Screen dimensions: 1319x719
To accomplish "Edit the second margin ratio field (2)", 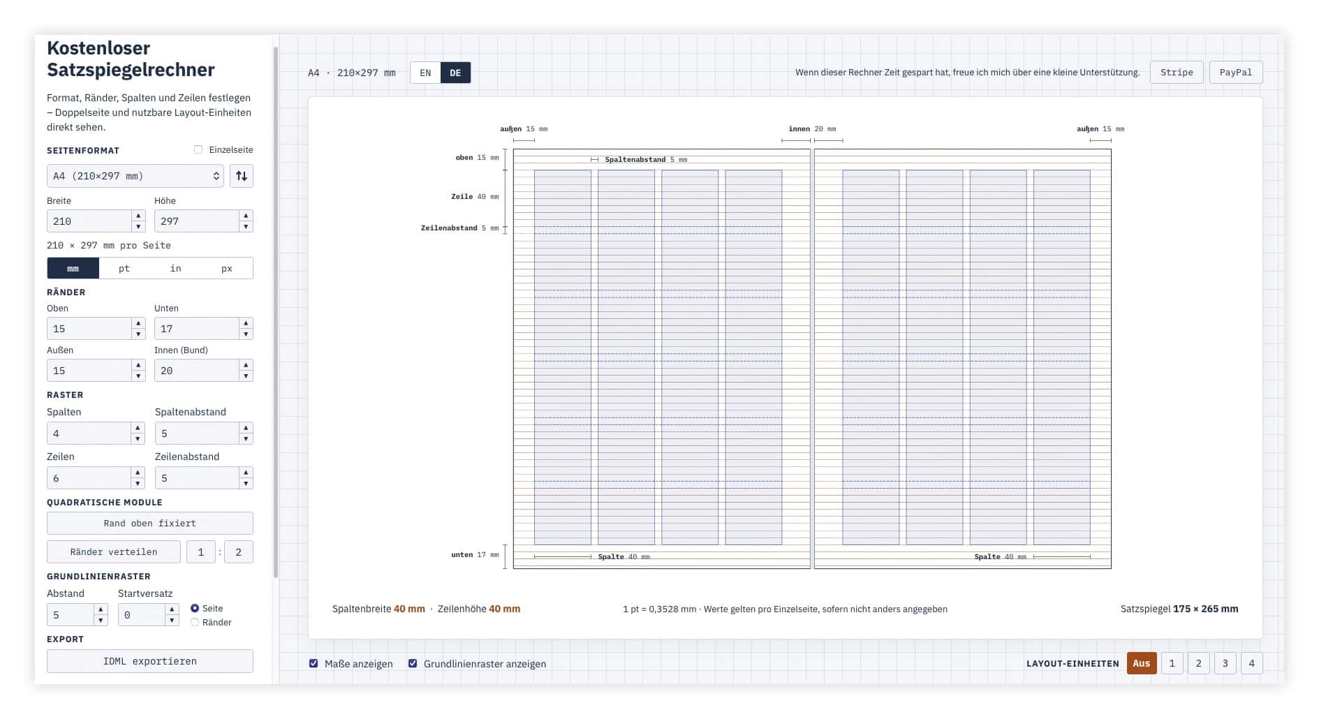I will (x=239, y=552).
